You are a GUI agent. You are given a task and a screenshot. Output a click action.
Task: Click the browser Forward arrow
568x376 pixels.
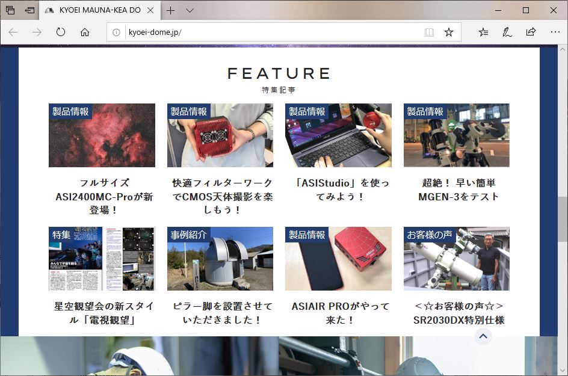(37, 32)
